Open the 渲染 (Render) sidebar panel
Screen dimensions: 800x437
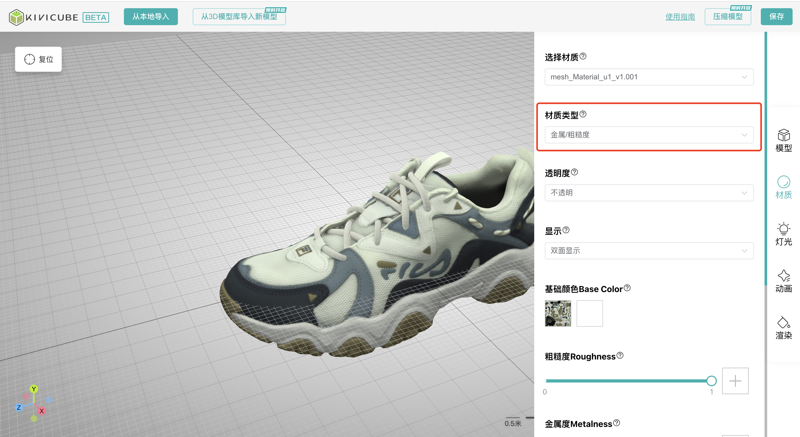point(783,328)
